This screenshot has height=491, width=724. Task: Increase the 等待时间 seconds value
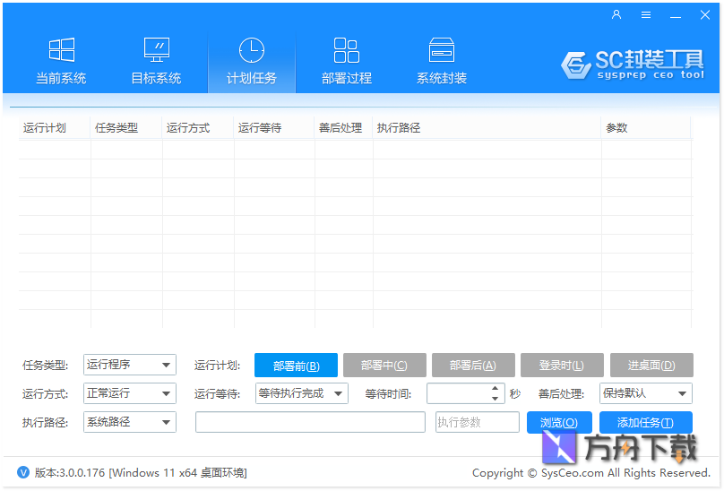point(495,389)
